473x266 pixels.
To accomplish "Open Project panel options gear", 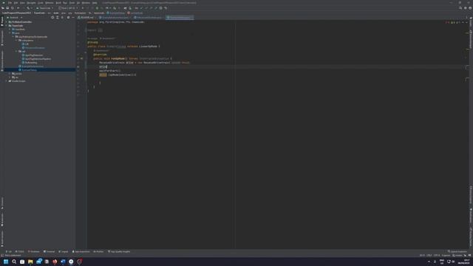I will pos(68,18).
